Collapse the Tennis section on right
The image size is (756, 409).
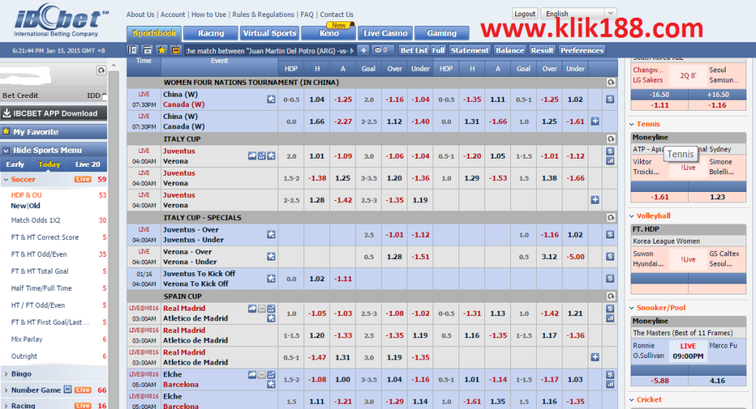coord(632,125)
